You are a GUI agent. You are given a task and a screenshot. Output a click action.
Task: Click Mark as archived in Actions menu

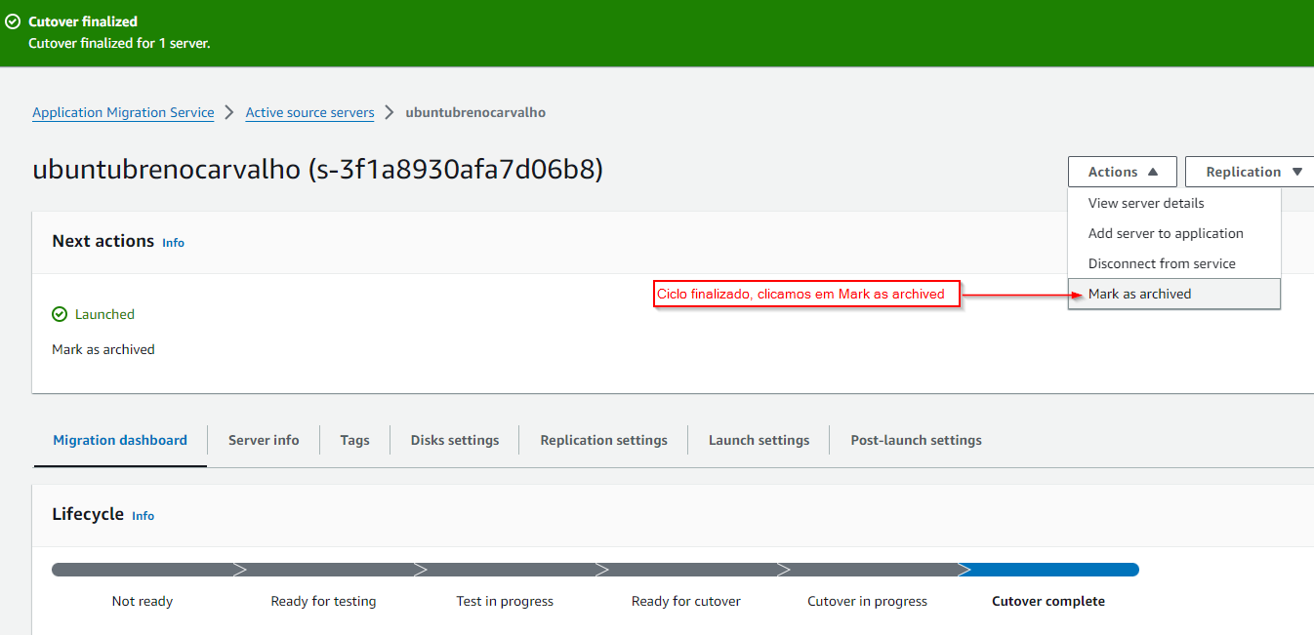pos(1139,294)
